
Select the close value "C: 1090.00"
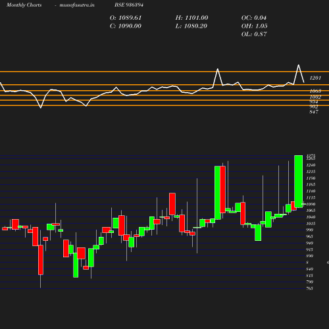point(126,26)
